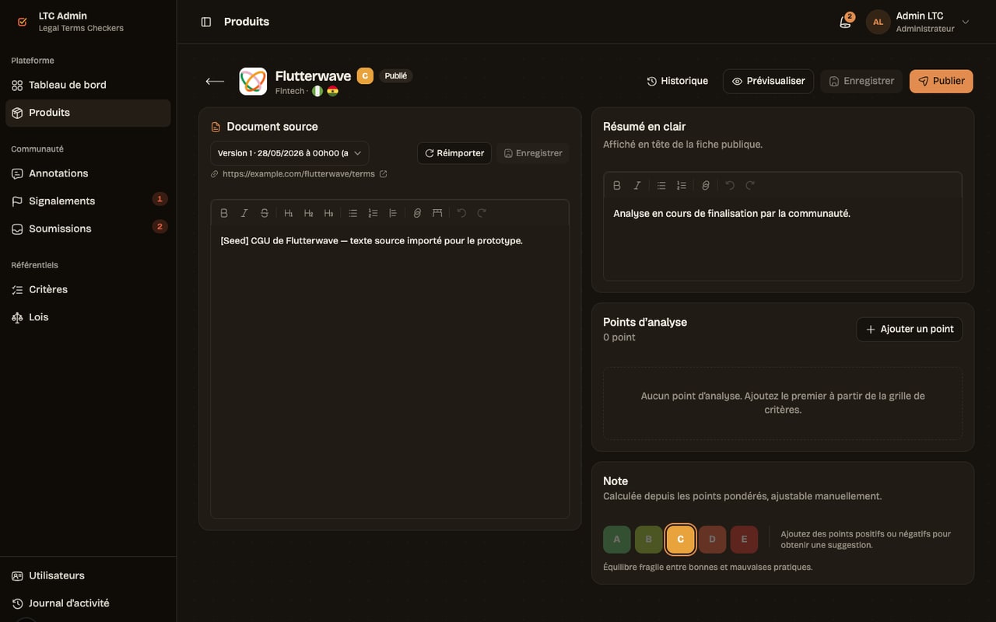
Task: Go to Annotations in the sidebar
Action: pyautogui.click(x=88, y=173)
